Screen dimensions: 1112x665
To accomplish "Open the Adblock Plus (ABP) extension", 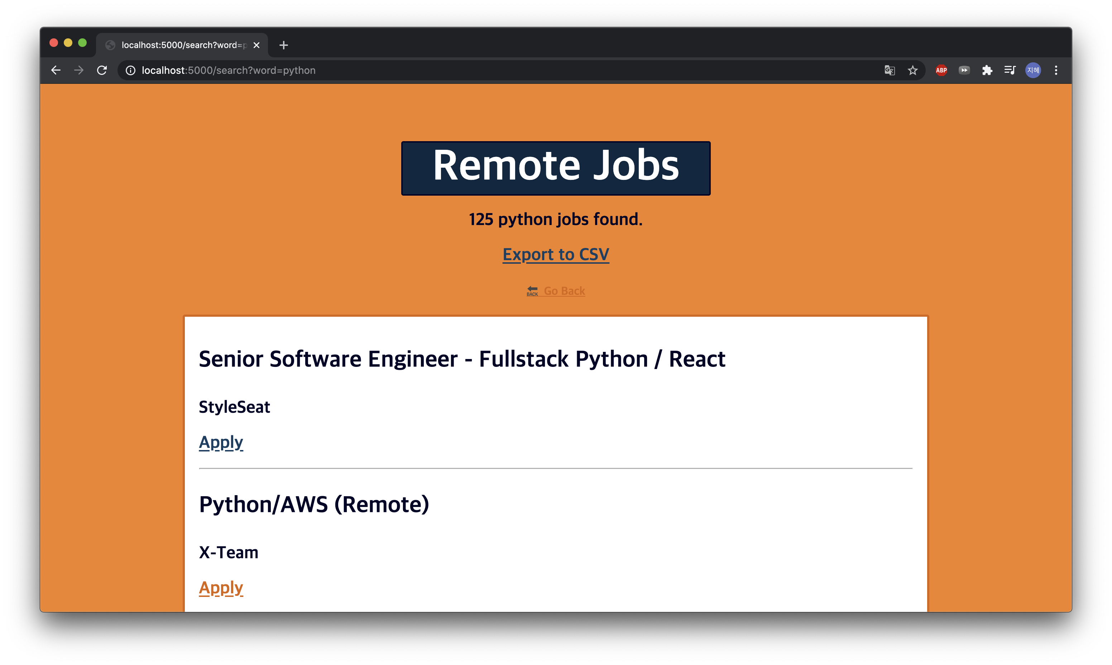I will coord(941,70).
